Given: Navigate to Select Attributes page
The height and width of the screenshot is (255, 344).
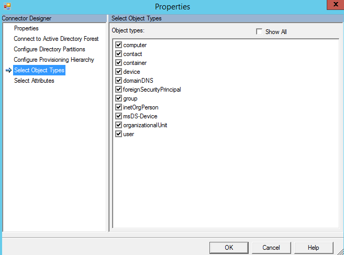Looking at the screenshot, I should pyautogui.click(x=34, y=81).
